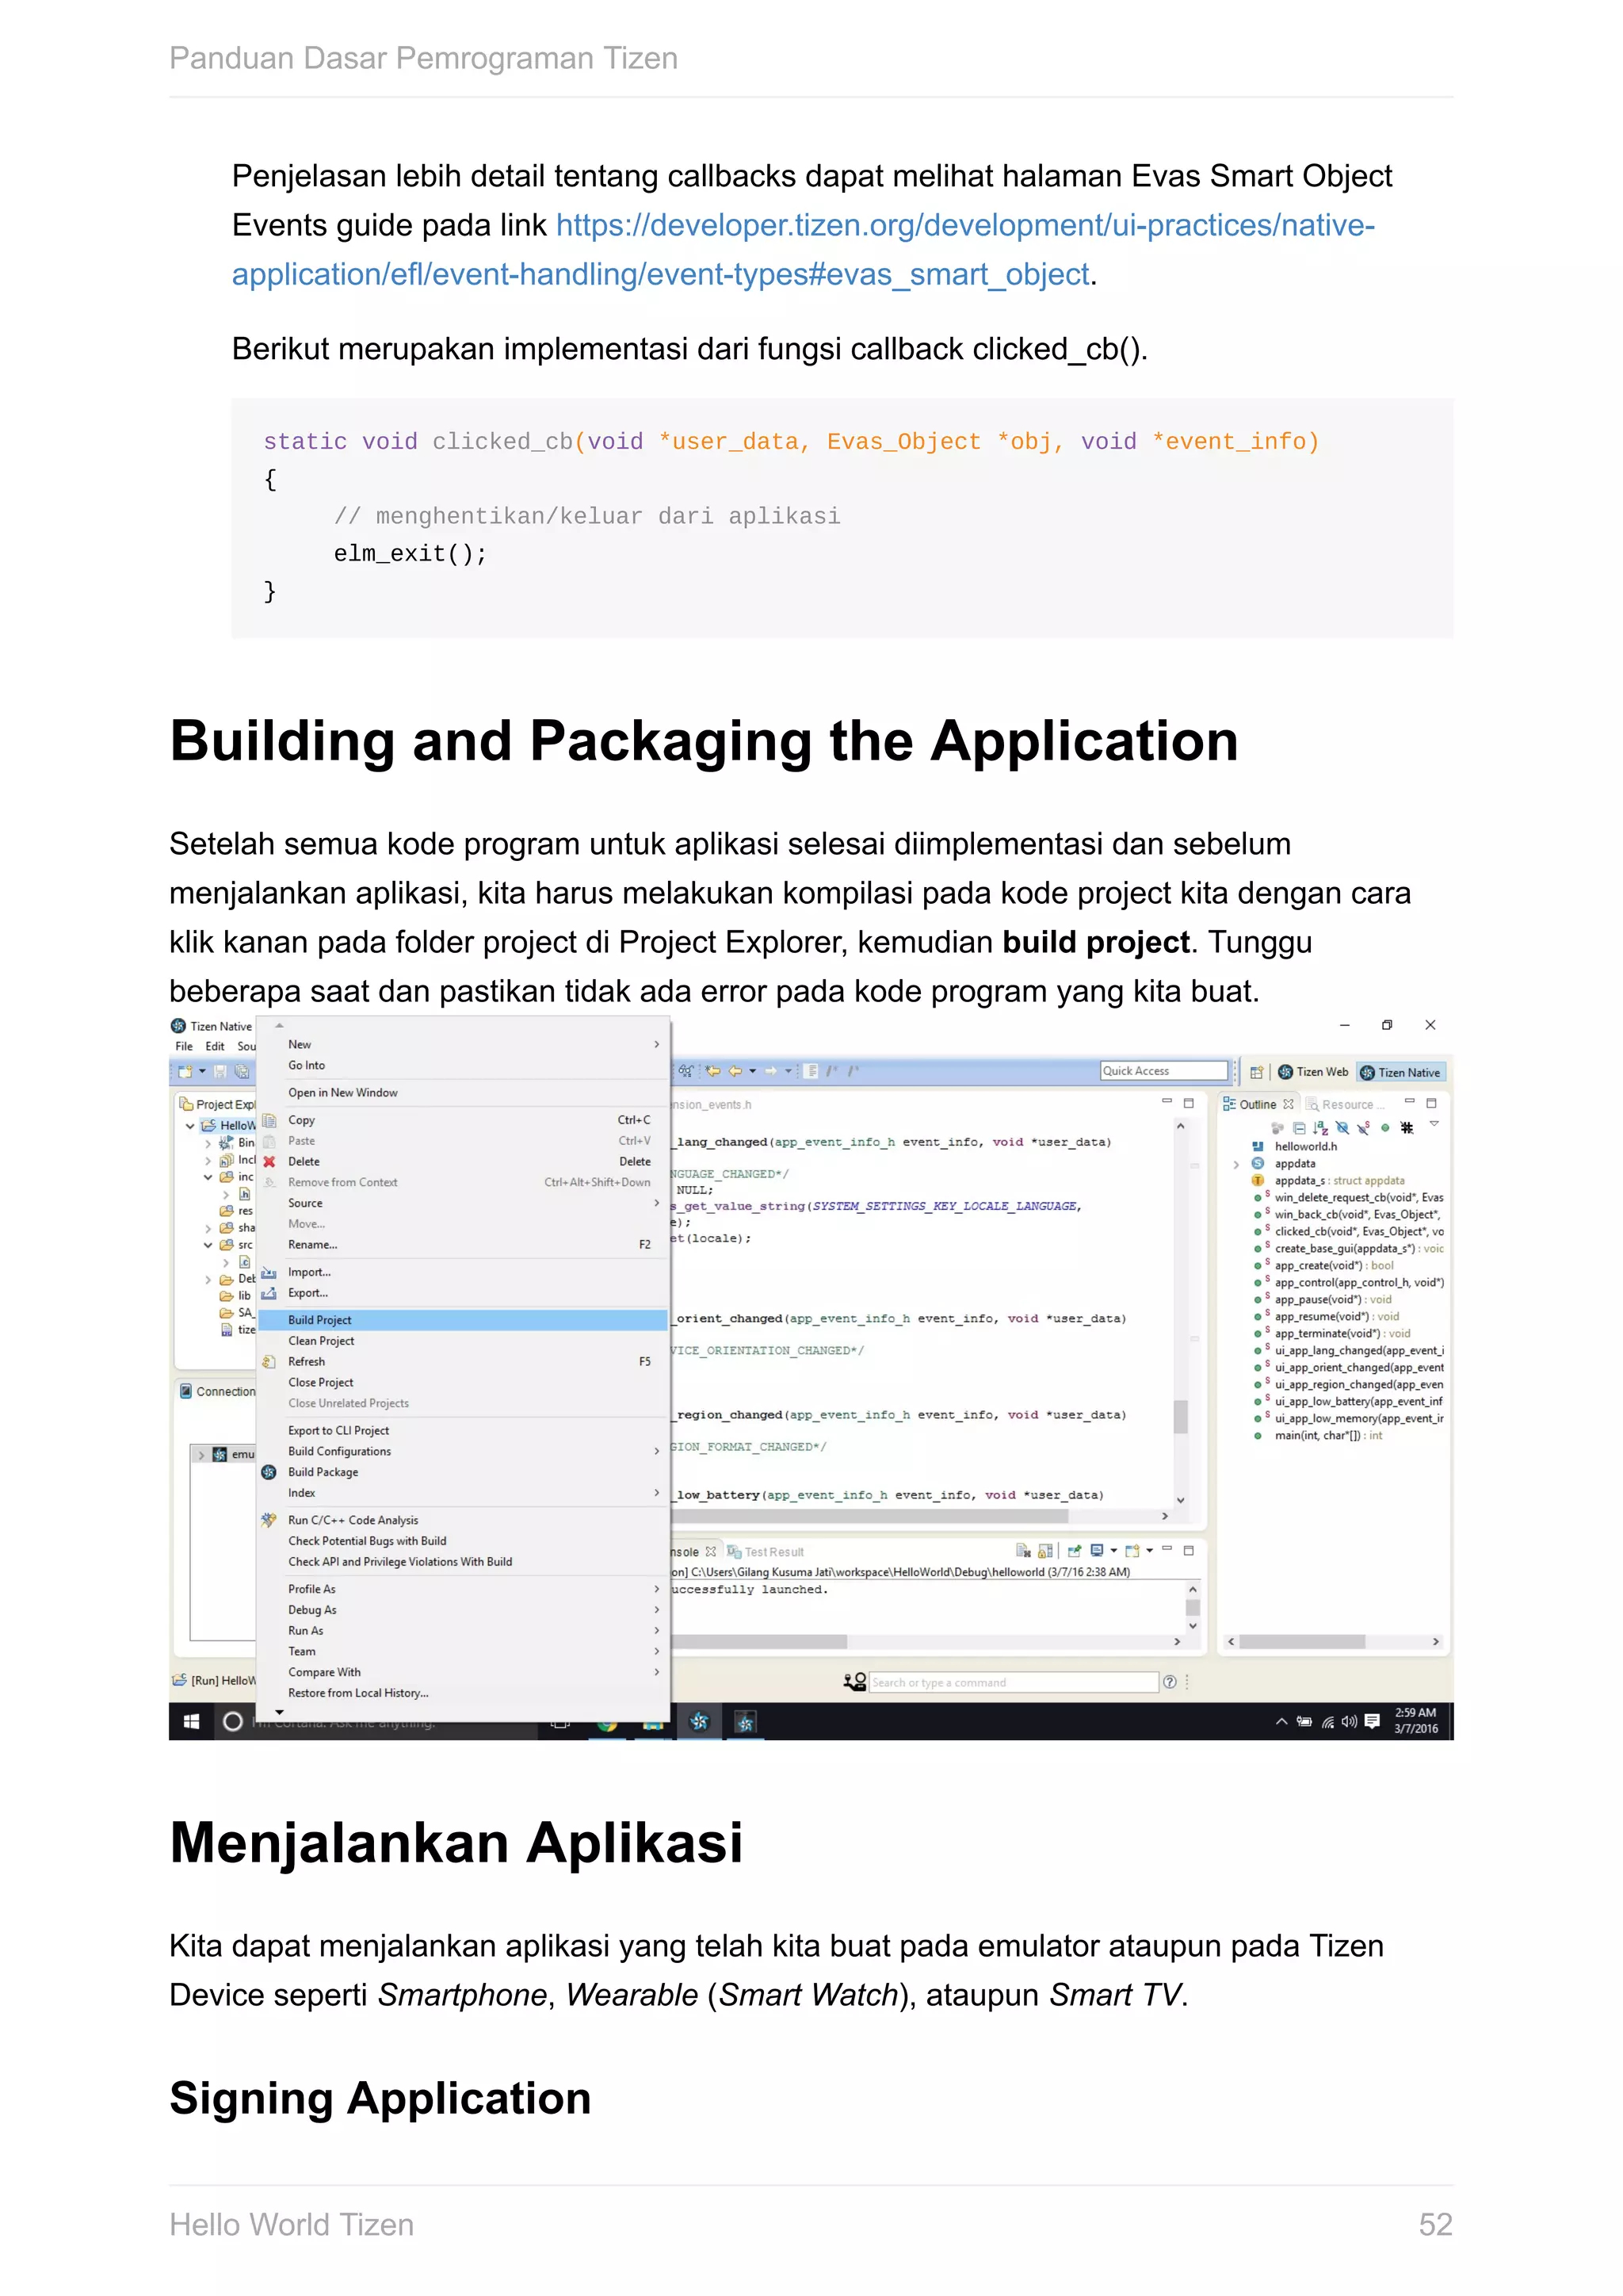This screenshot has width=1623, height=2296.
Task: Toggle Group Macros icon in Outline toolbar
Action: 1407,1128
